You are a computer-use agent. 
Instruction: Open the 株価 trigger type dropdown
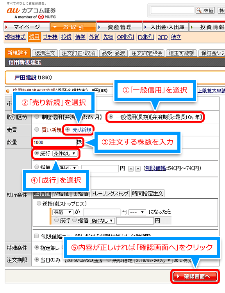coord(62,212)
